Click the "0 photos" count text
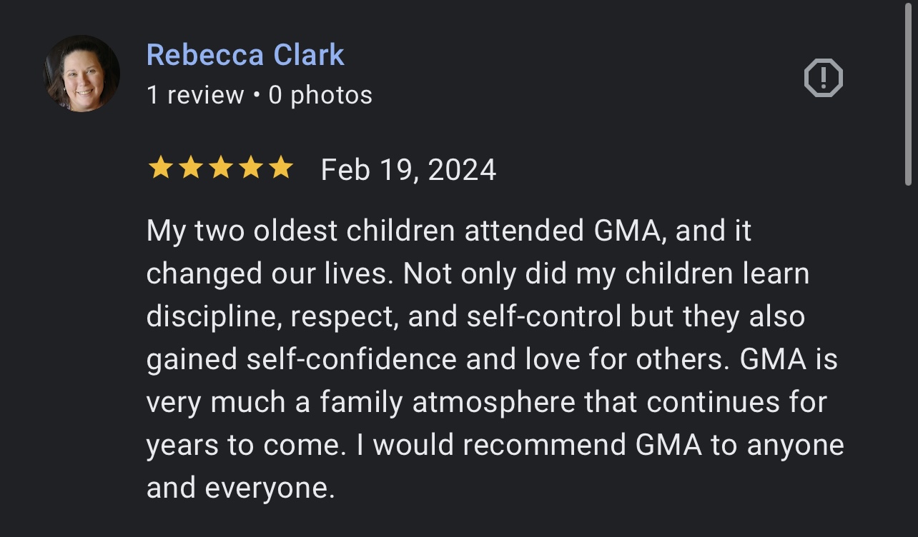The height and width of the screenshot is (537, 918). tap(320, 95)
